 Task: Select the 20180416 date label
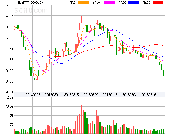click(x=110, y=95)
